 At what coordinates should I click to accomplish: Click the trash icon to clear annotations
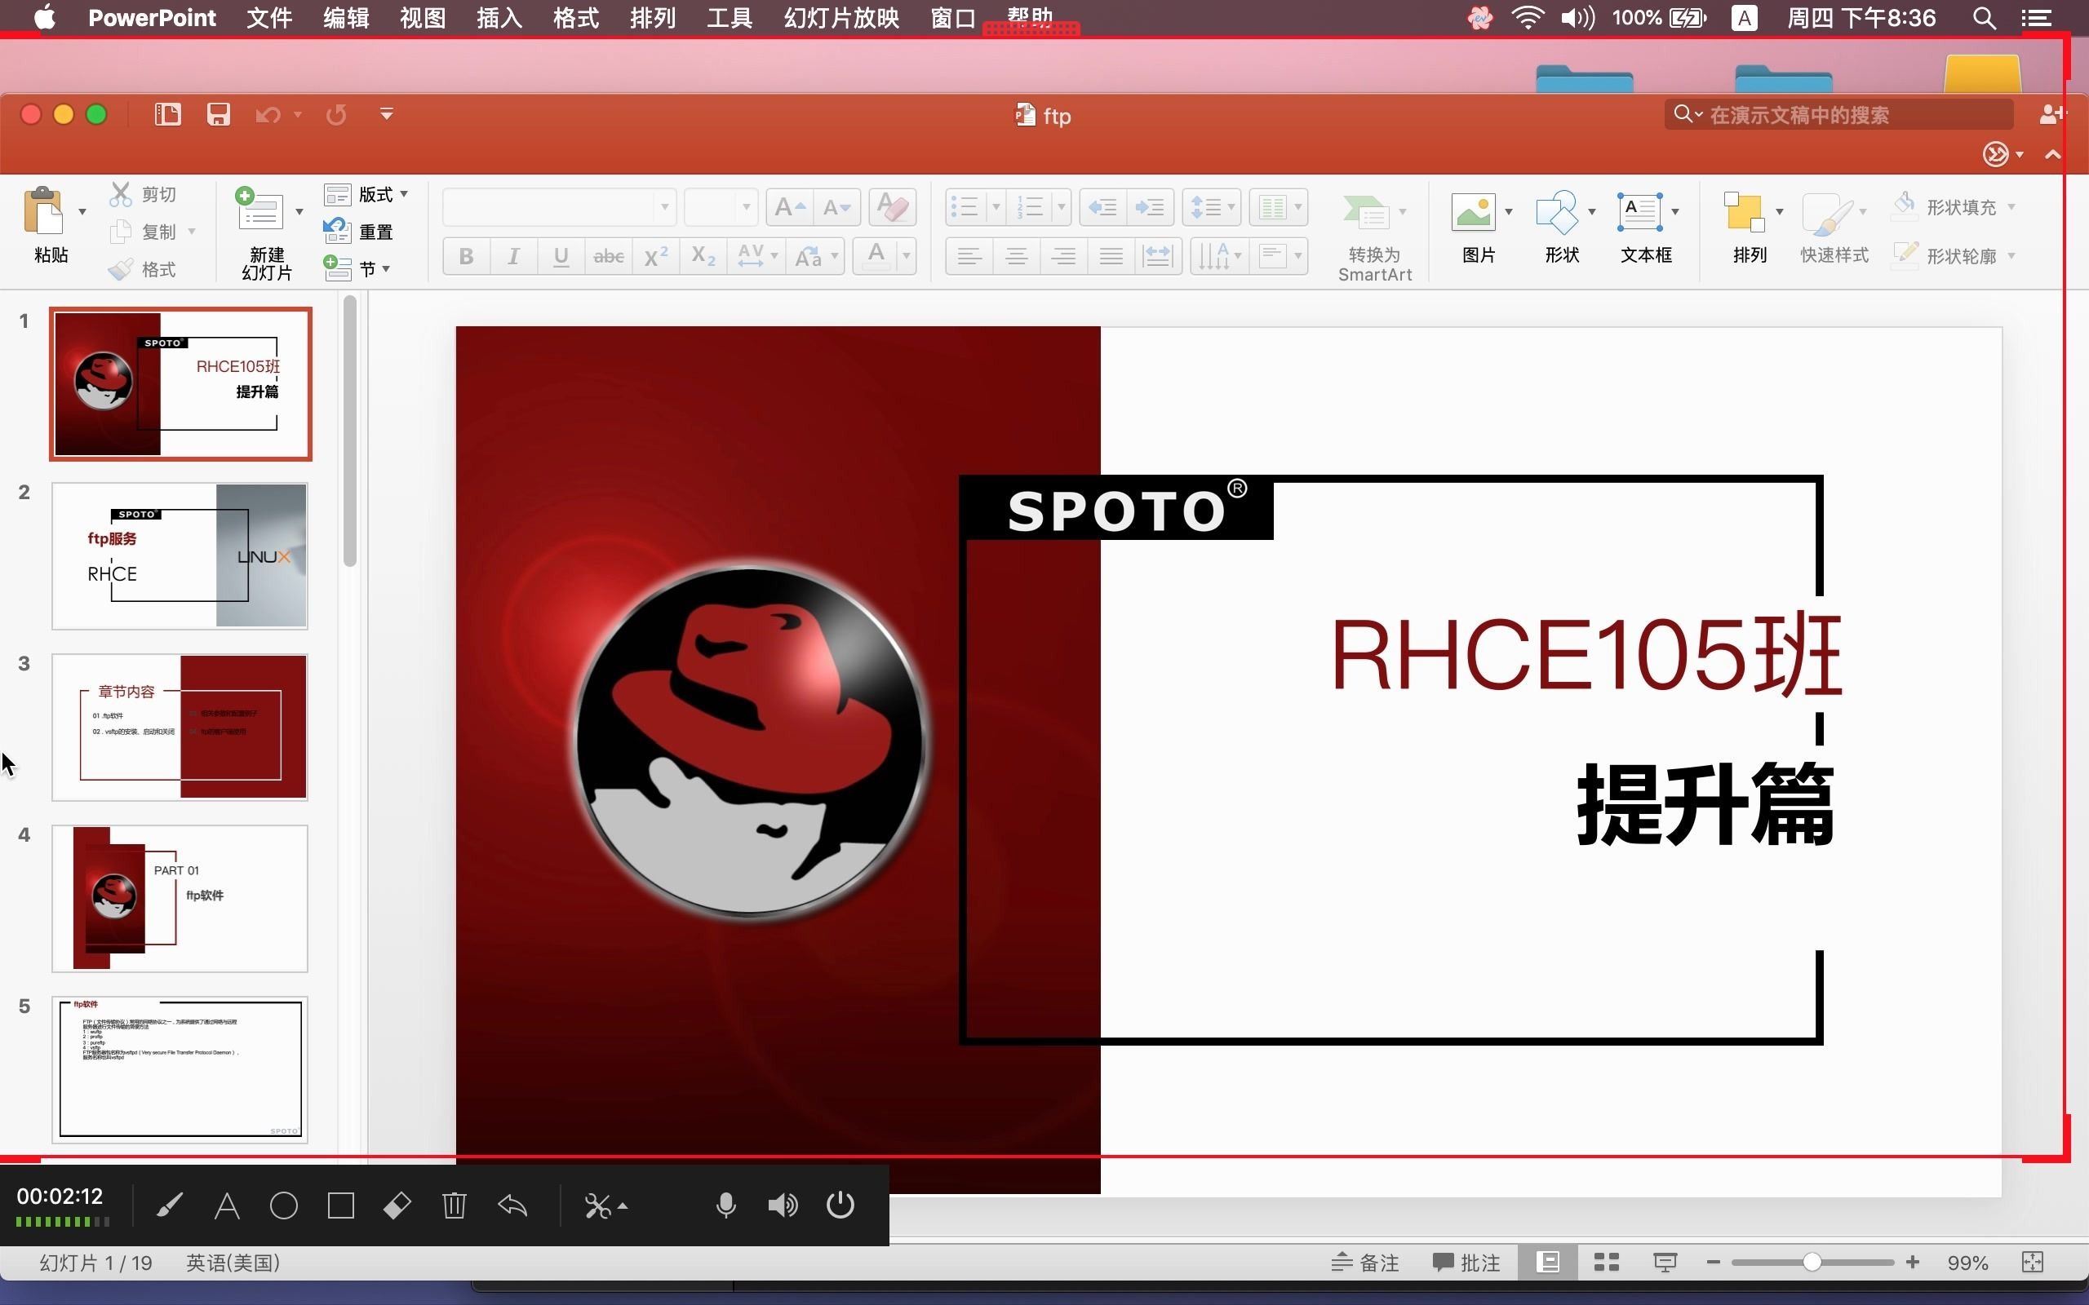[x=454, y=1205]
